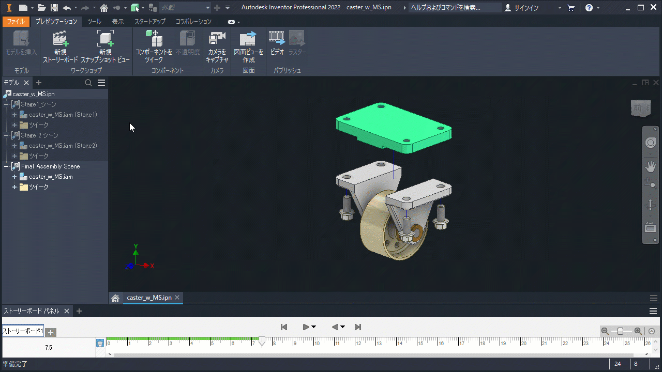Click the Capture Camera icon
This screenshot has width=662, height=372.
(217, 39)
